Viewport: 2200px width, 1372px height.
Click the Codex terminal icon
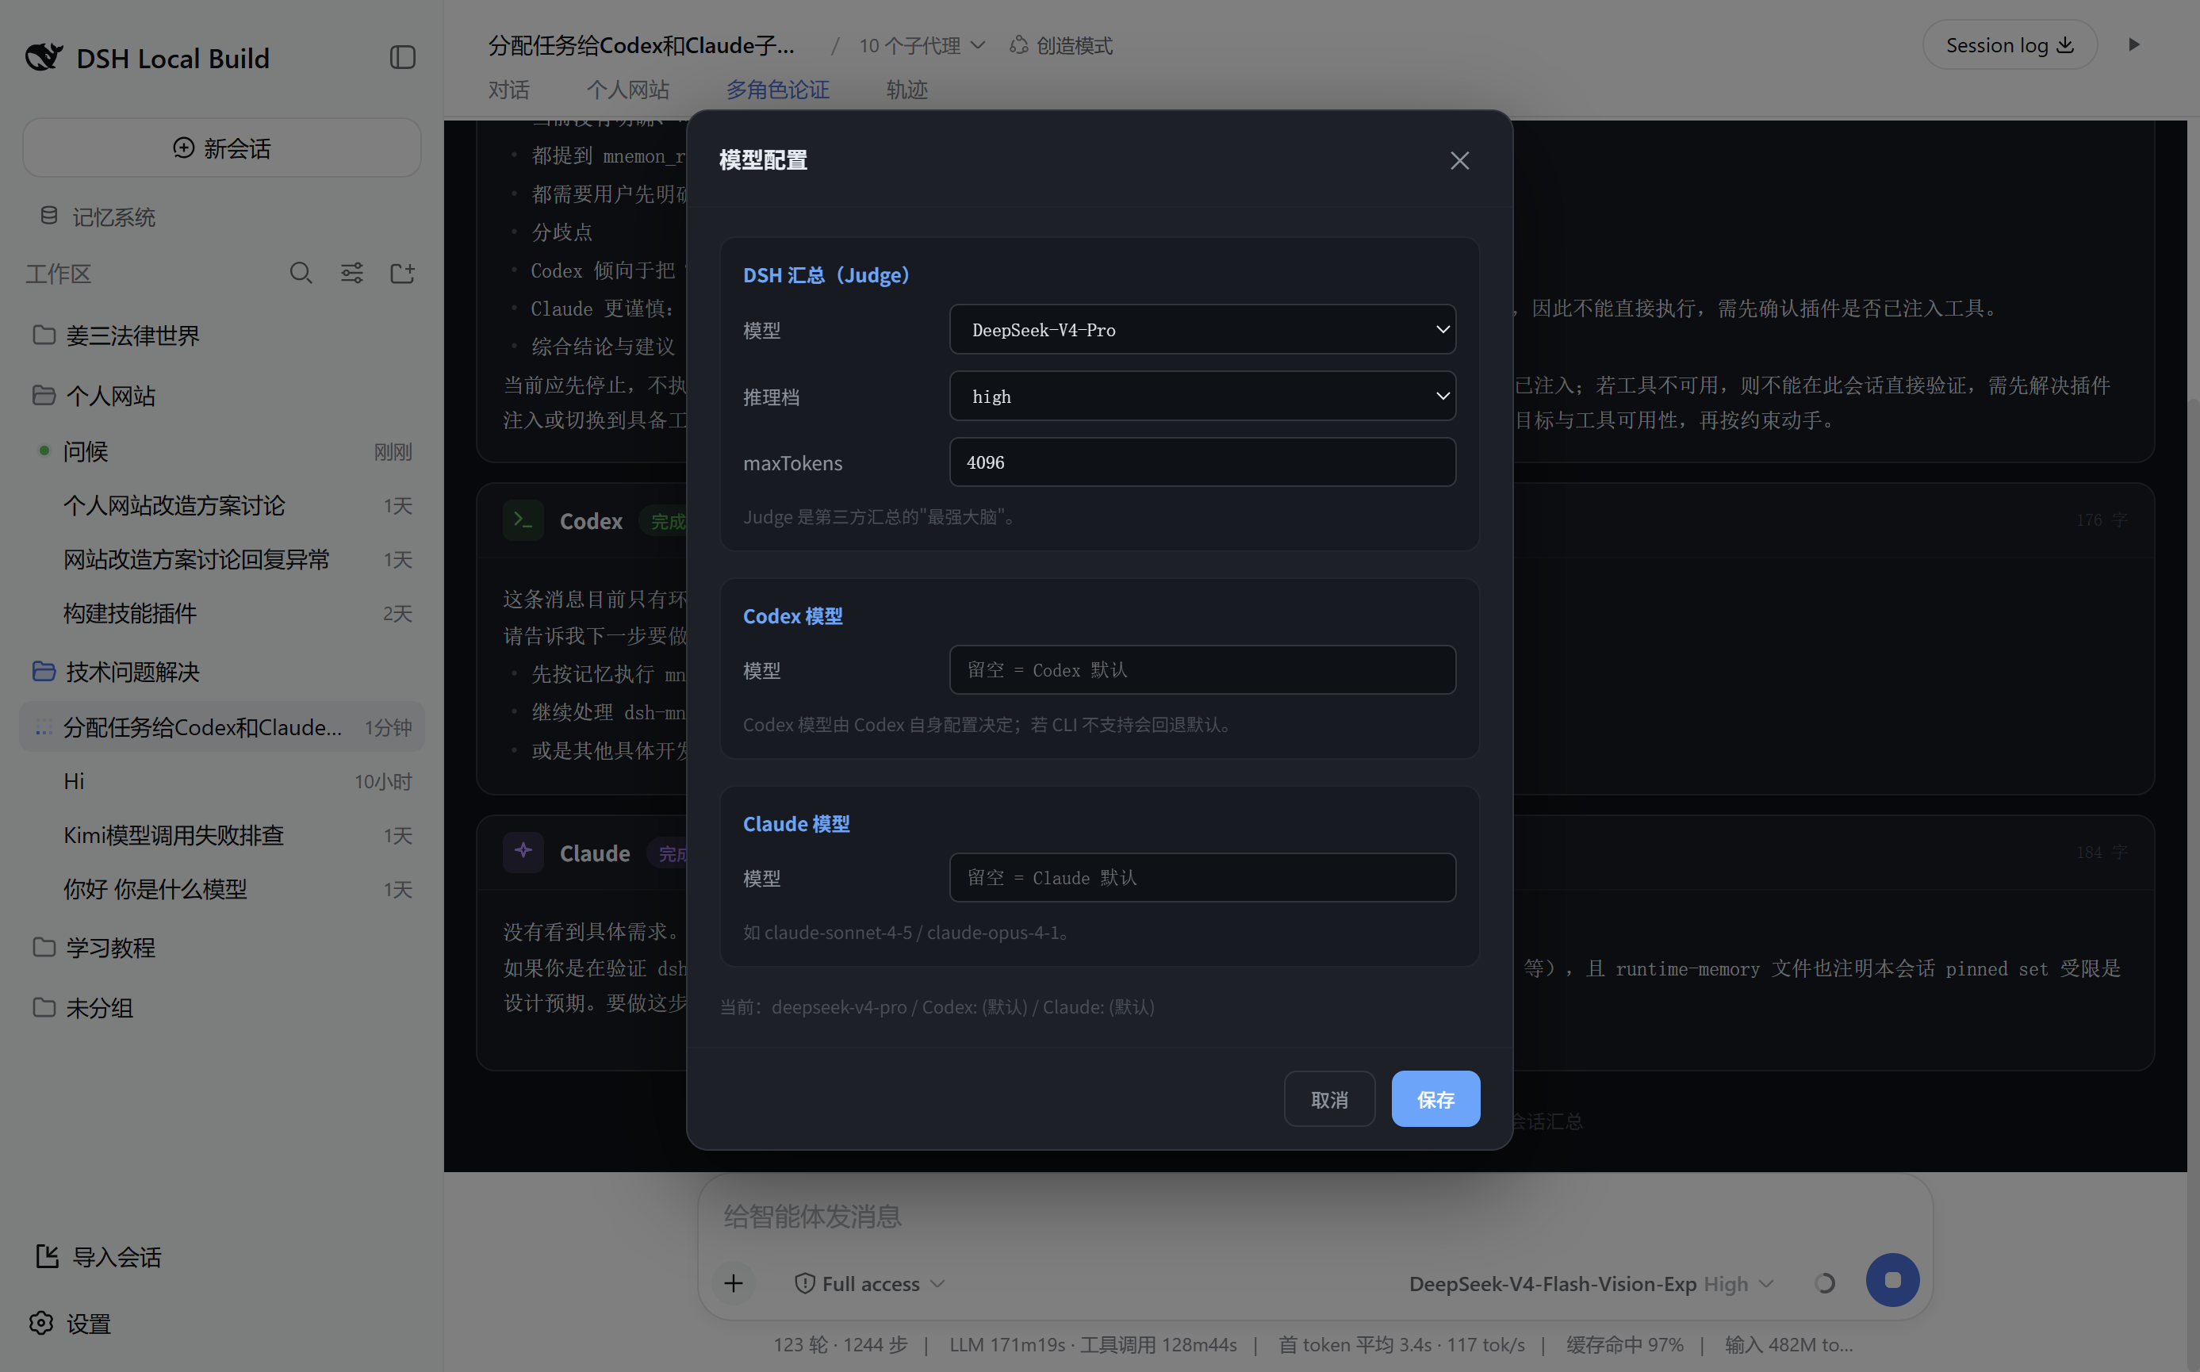pyautogui.click(x=523, y=520)
